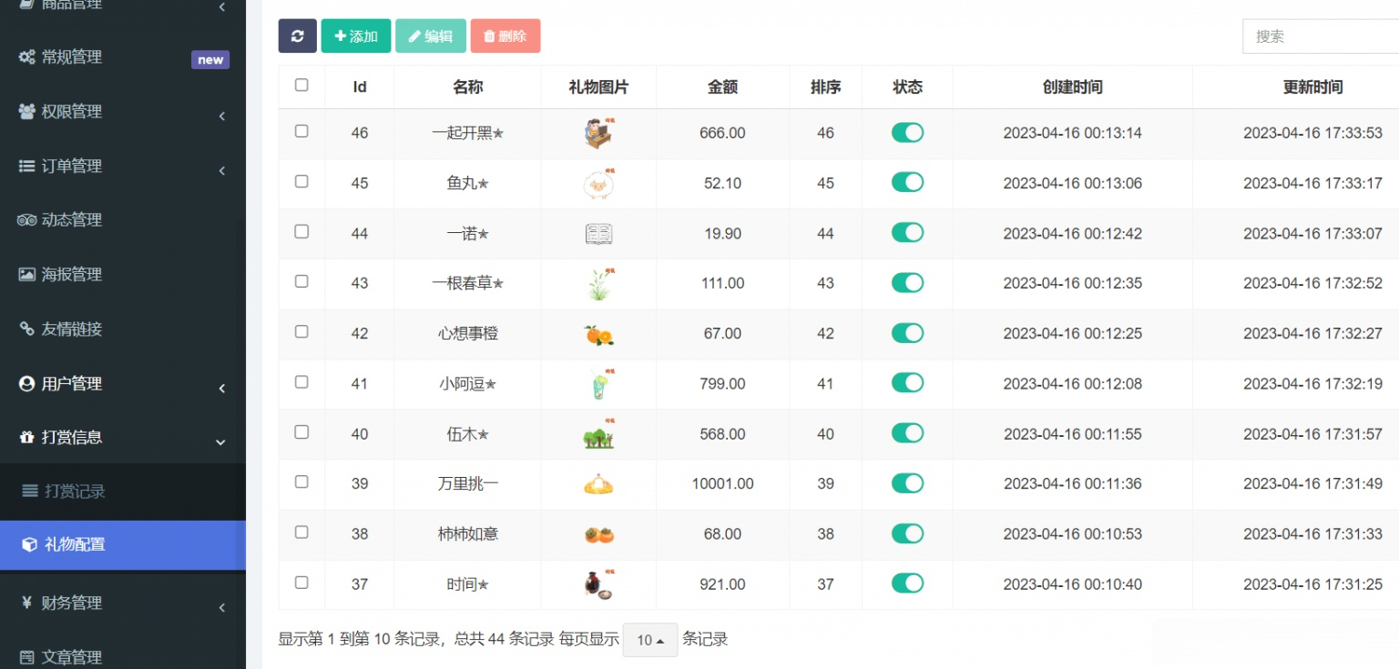Click the owl icon beside 动态管理
1399x669 pixels.
[x=27, y=220]
